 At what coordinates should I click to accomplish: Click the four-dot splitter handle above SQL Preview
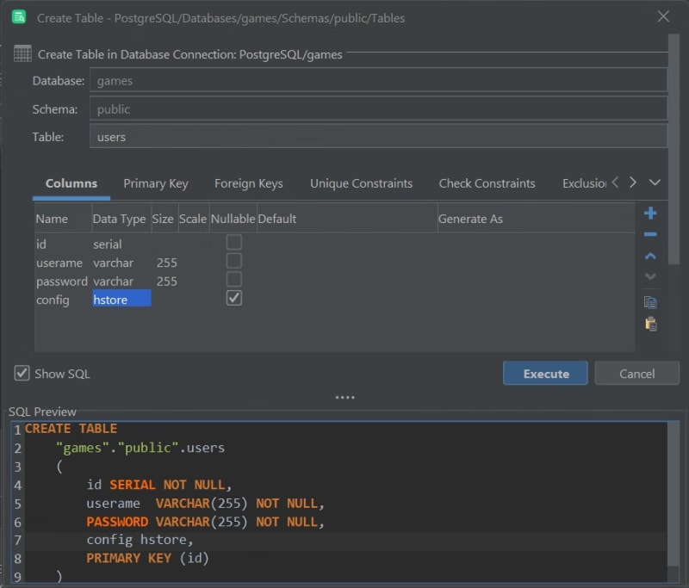[x=344, y=398]
